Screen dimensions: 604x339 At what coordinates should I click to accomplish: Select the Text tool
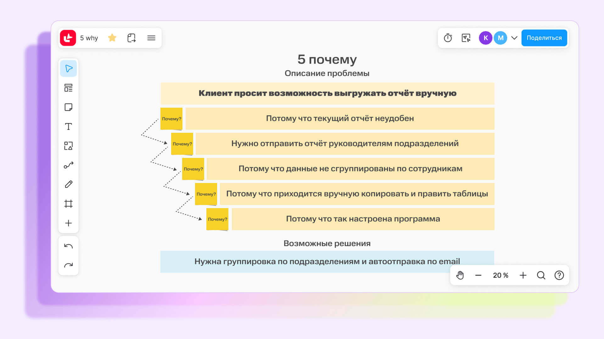tap(69, 126)
